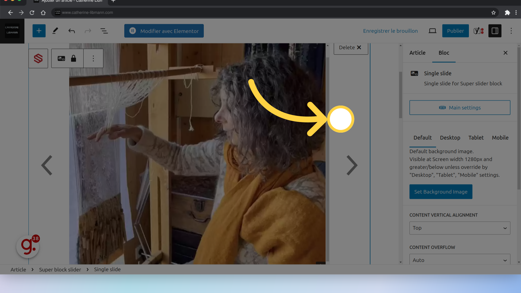Click the Super Slider block icon
The height and width of the screenshot is (293, 521).
coord(38,58)
